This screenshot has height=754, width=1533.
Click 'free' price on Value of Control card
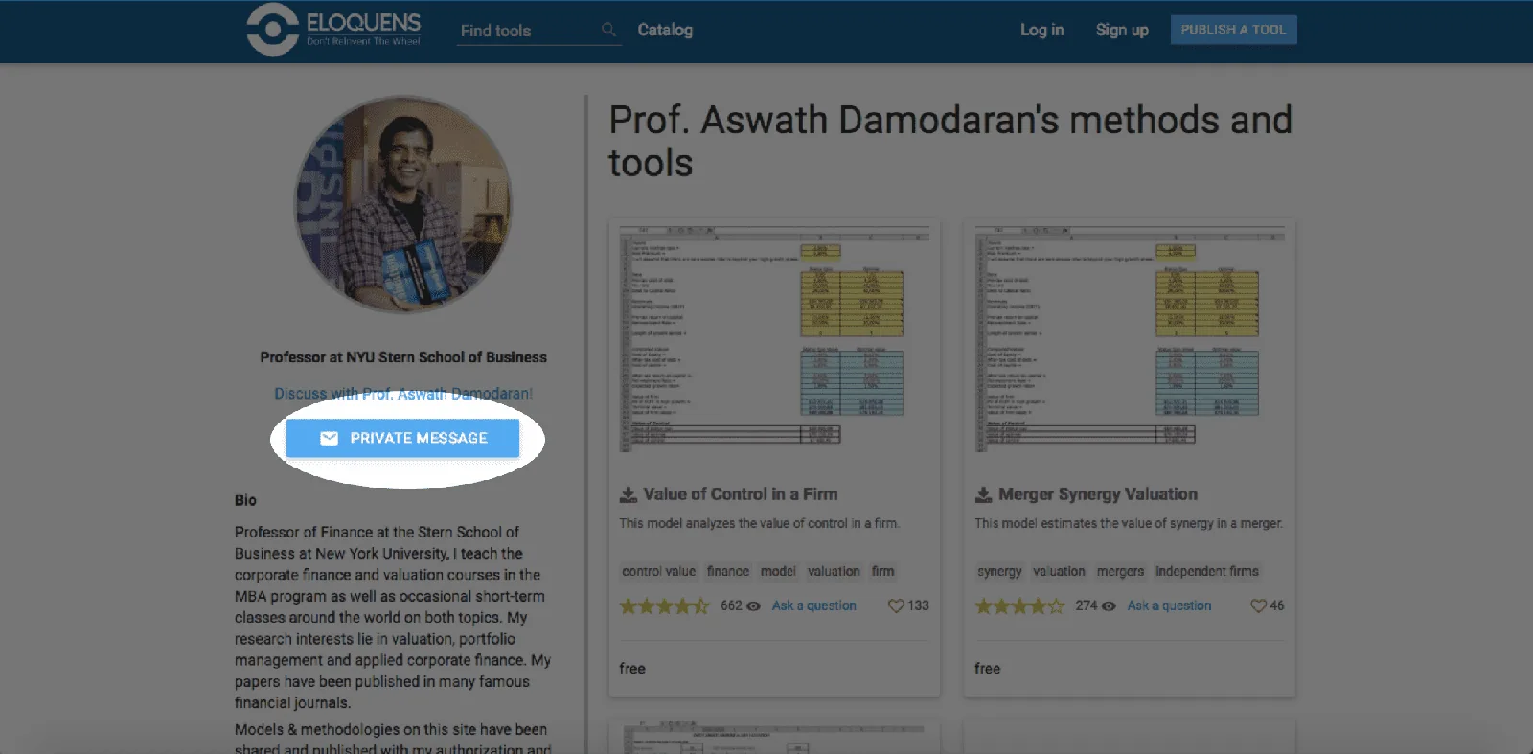pyautogui.click(x=632, y=669)
